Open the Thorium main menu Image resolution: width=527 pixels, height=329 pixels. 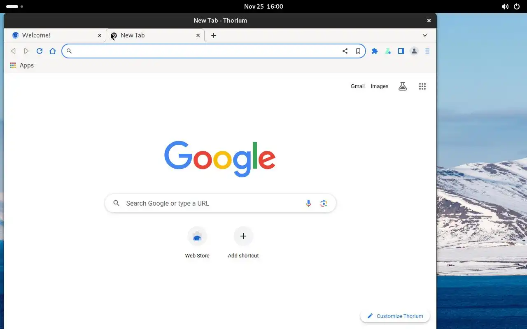point(427,51)
